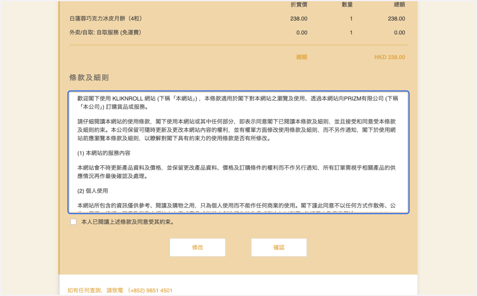The width and height of the screenshot is (477, 296).
Task: Click the text 如有任何查詢，請致電
Action: tap(96, 290)
